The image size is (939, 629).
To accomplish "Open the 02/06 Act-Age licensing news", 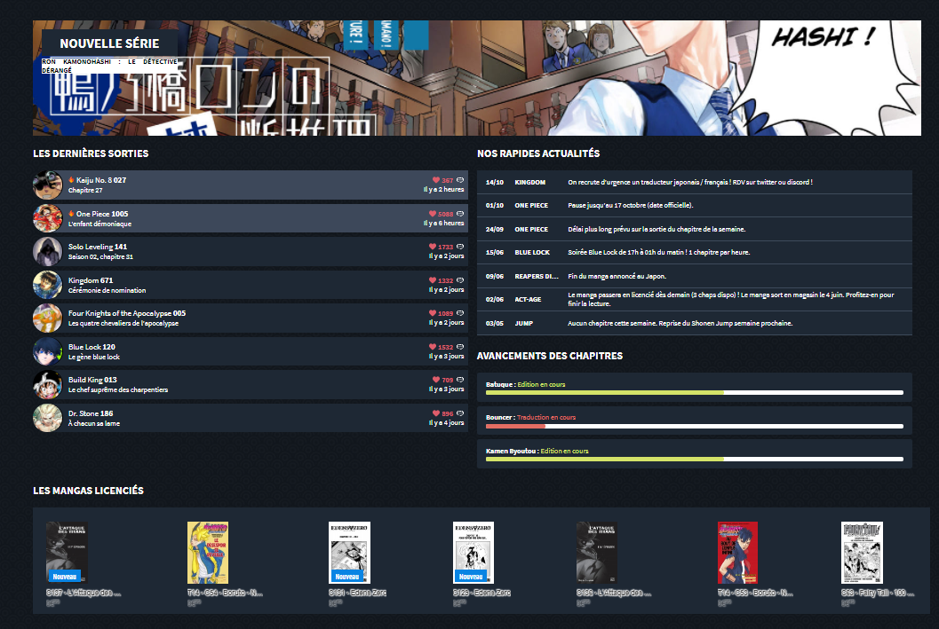I will pyautogui.click(x=695, y=300).
